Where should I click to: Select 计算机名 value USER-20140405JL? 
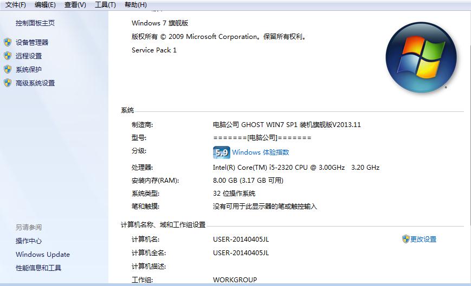coord(241,240)
